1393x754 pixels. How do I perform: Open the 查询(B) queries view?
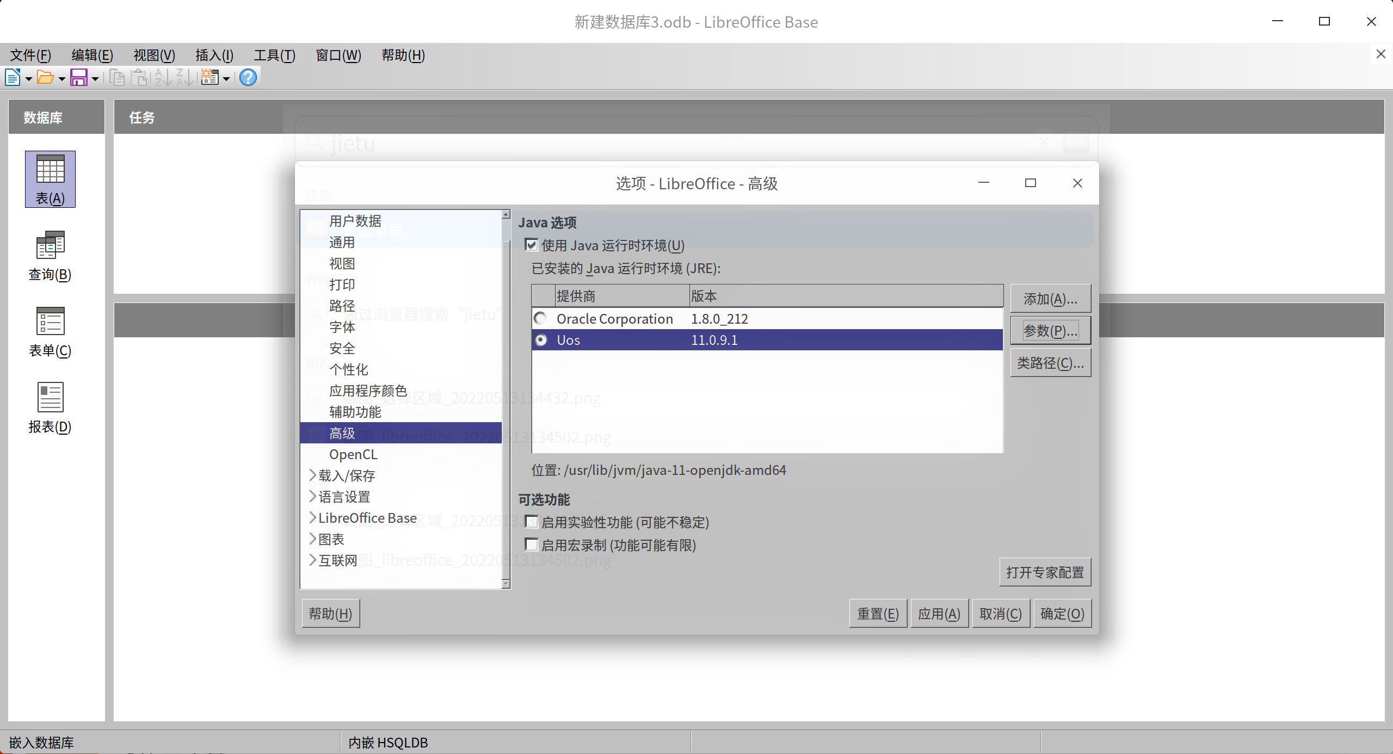pos(50,256)
